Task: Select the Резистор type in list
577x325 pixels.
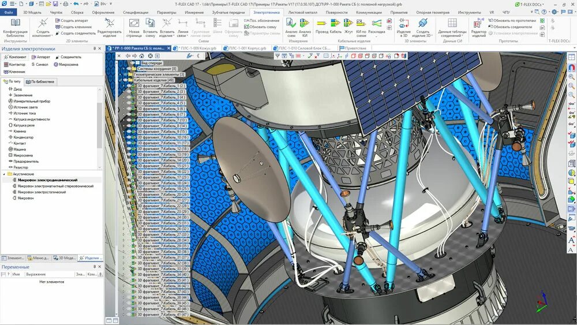Action: [21, 167]
